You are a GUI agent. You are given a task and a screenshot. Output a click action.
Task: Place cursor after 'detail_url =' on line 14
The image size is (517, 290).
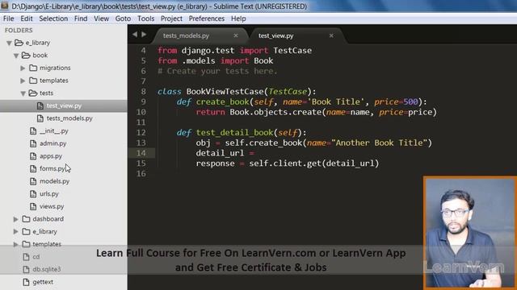tap(256, 153)
